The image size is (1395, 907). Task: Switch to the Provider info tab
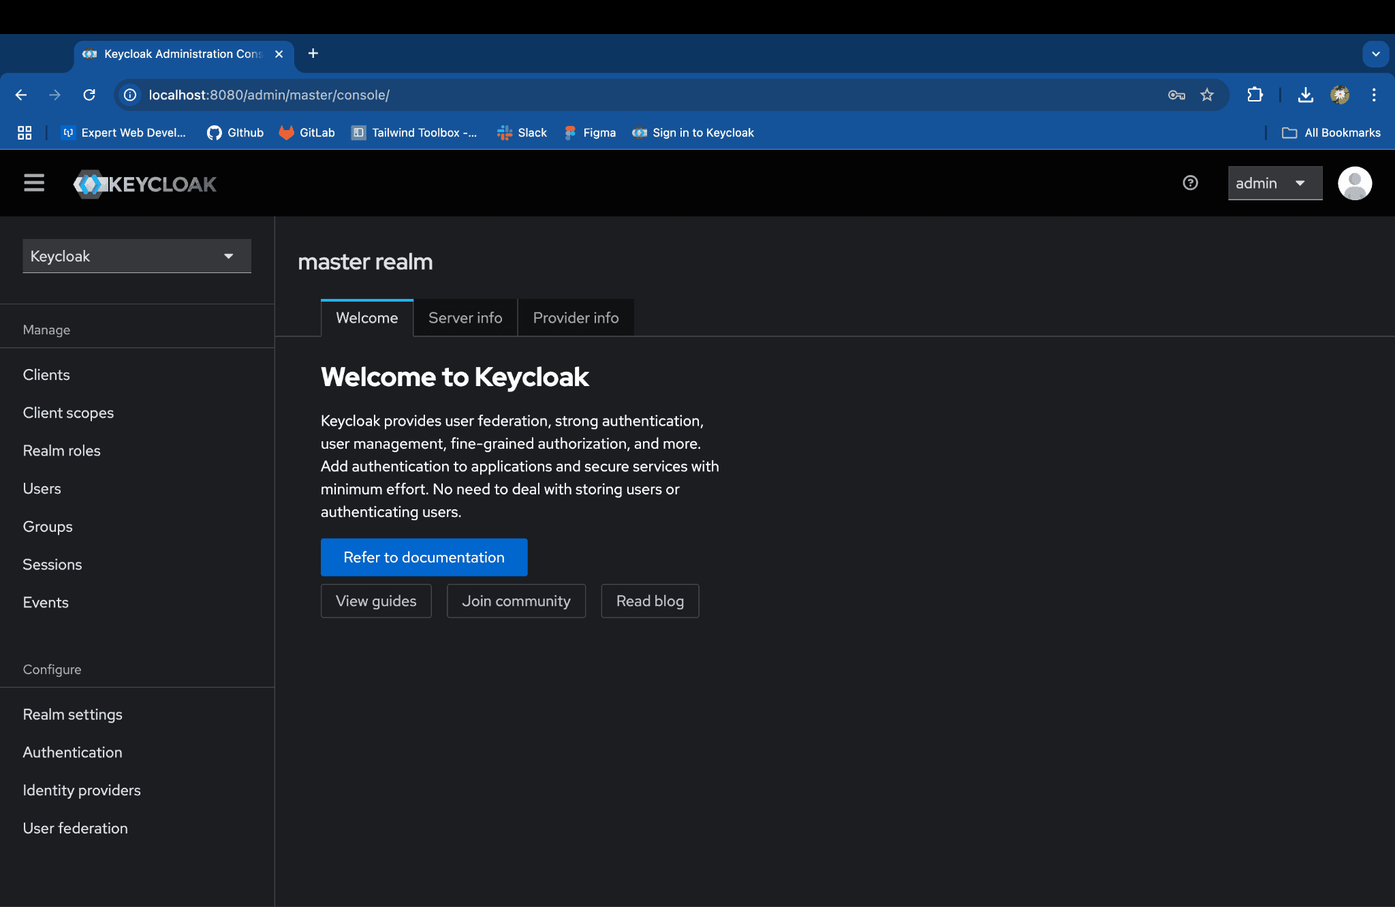(576, 318)
